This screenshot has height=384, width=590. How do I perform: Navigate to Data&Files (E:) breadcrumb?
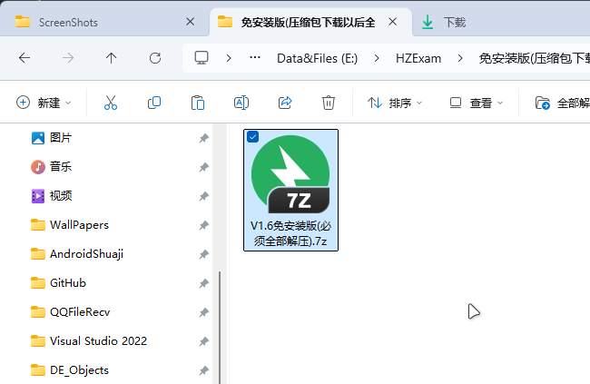click(x=317, y=58)
